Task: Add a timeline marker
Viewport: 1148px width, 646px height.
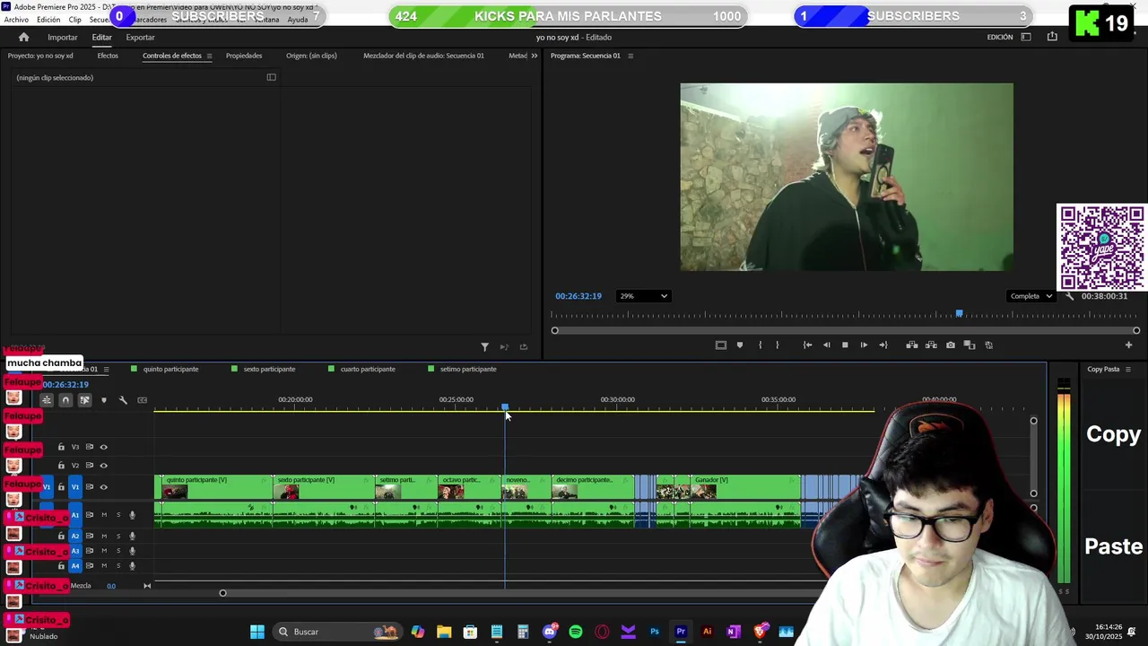Action: (104, 400)
